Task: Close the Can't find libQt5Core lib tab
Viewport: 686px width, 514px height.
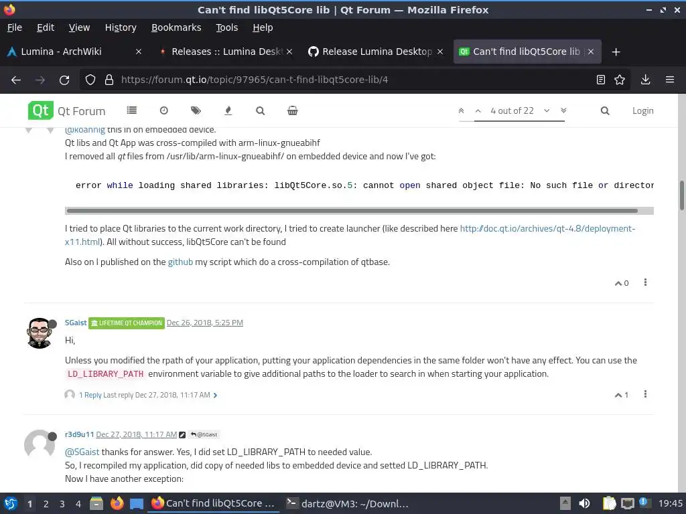Action: pyautogui.click(x=591, y=52)
